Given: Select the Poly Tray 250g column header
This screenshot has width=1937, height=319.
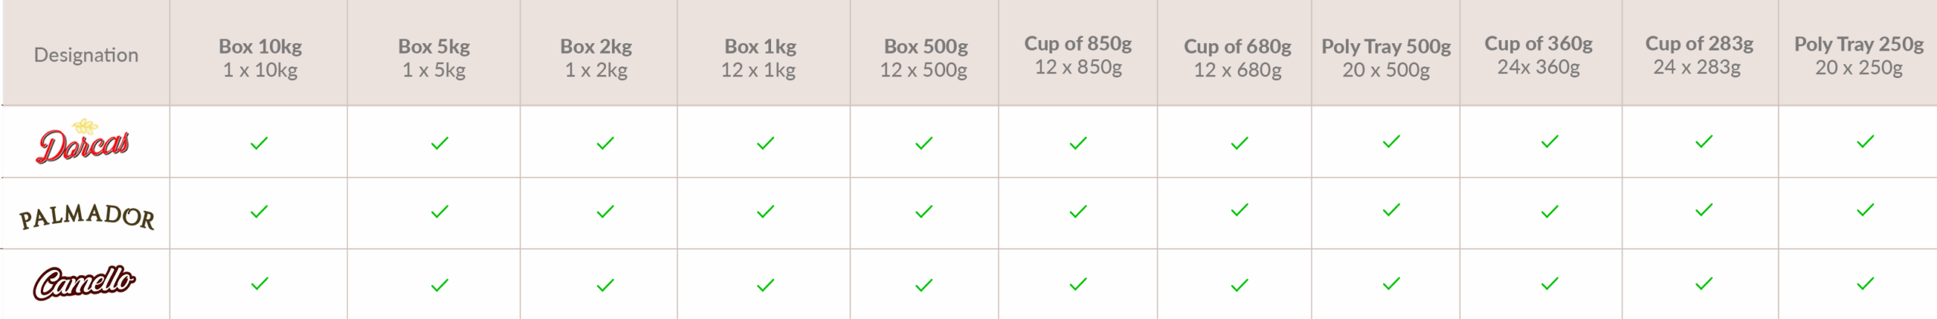Looking at the screenshot, I should (x=1859, y=55).
